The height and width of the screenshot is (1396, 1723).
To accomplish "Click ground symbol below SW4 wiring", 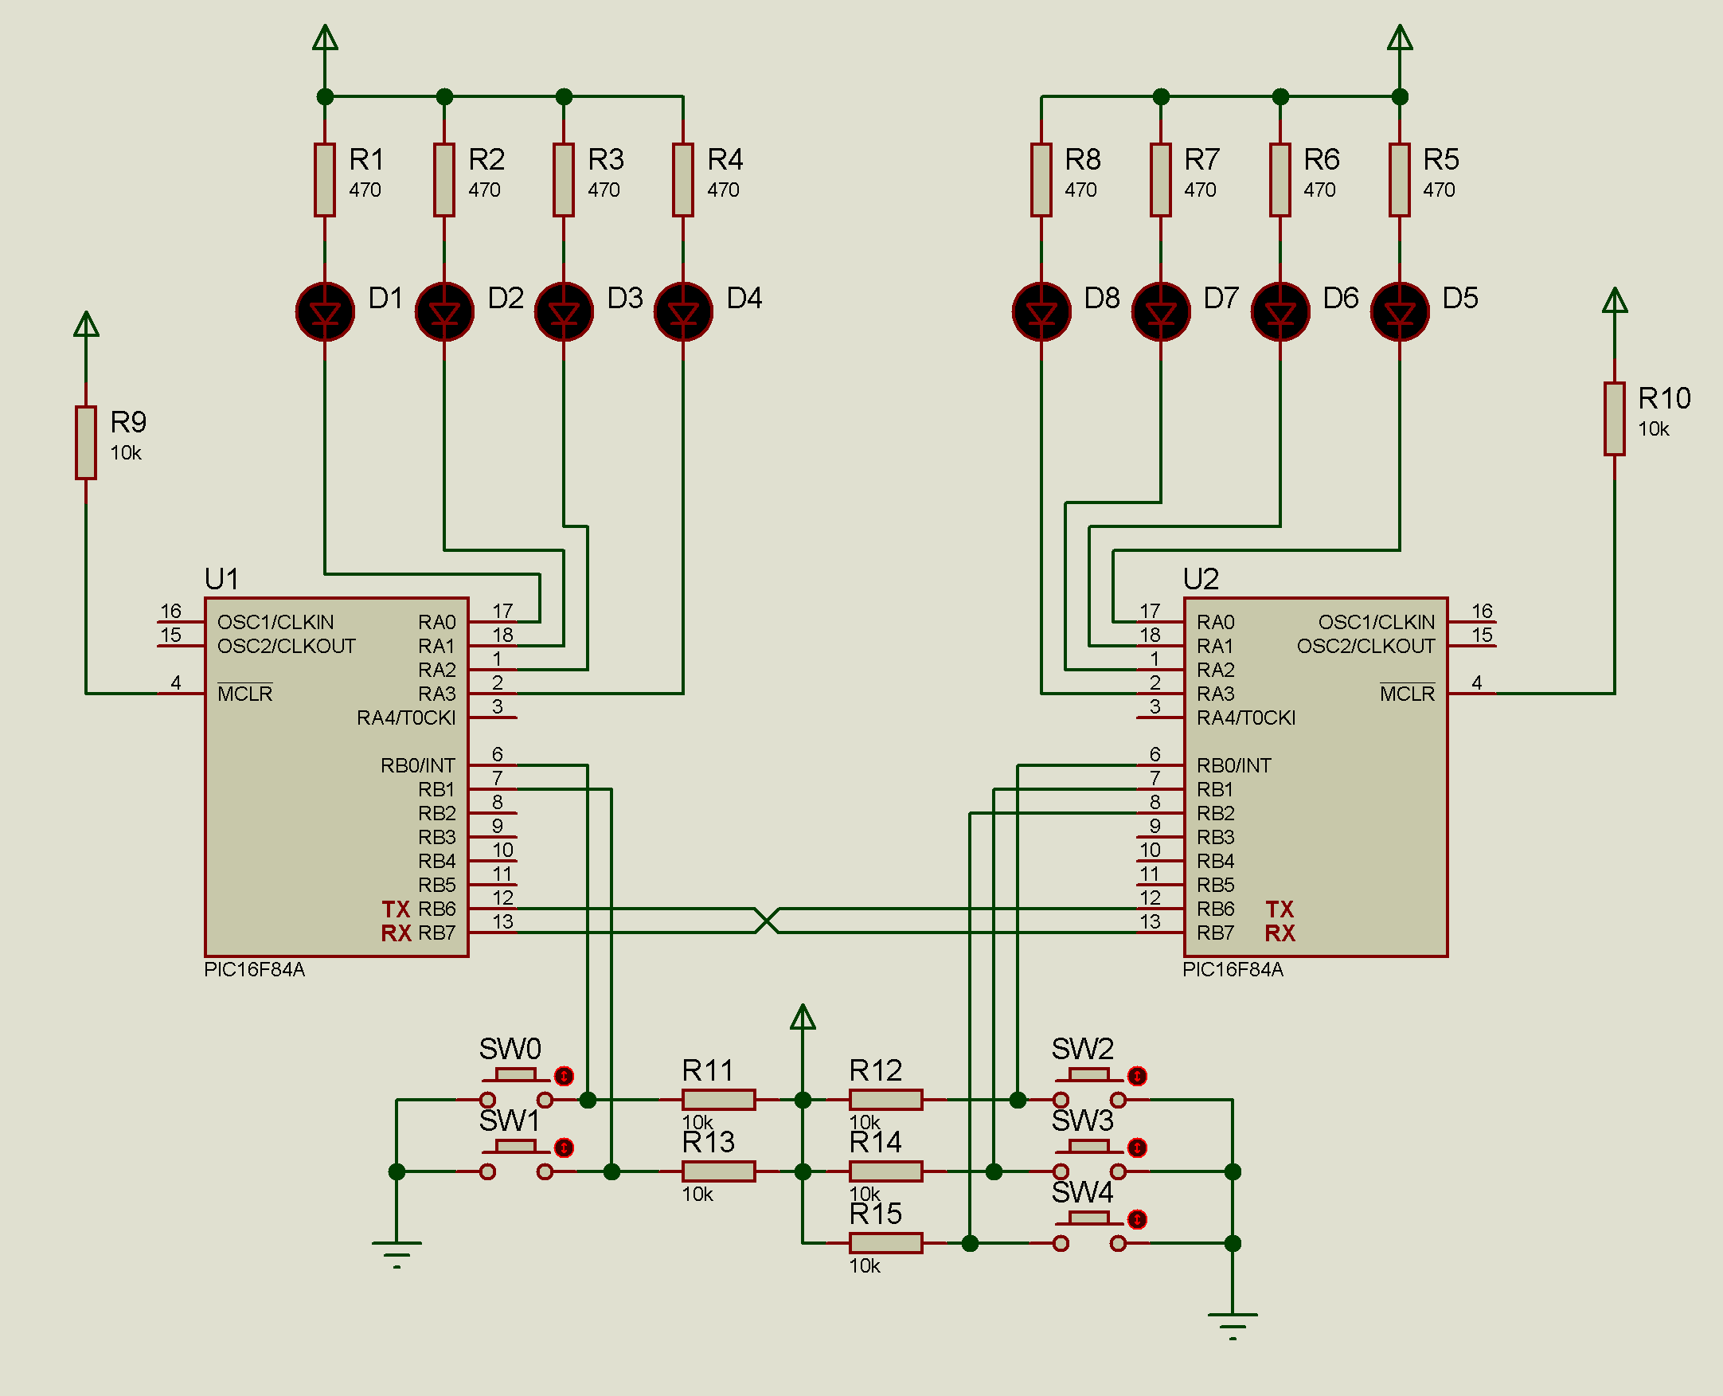I will tap(1232, 1326).
